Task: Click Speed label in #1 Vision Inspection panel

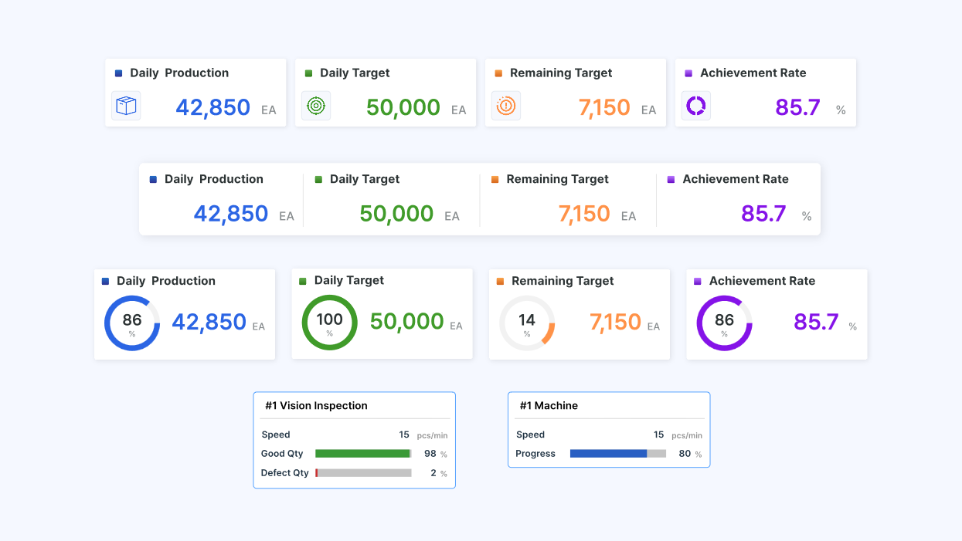Action: (x=276, y=434)
